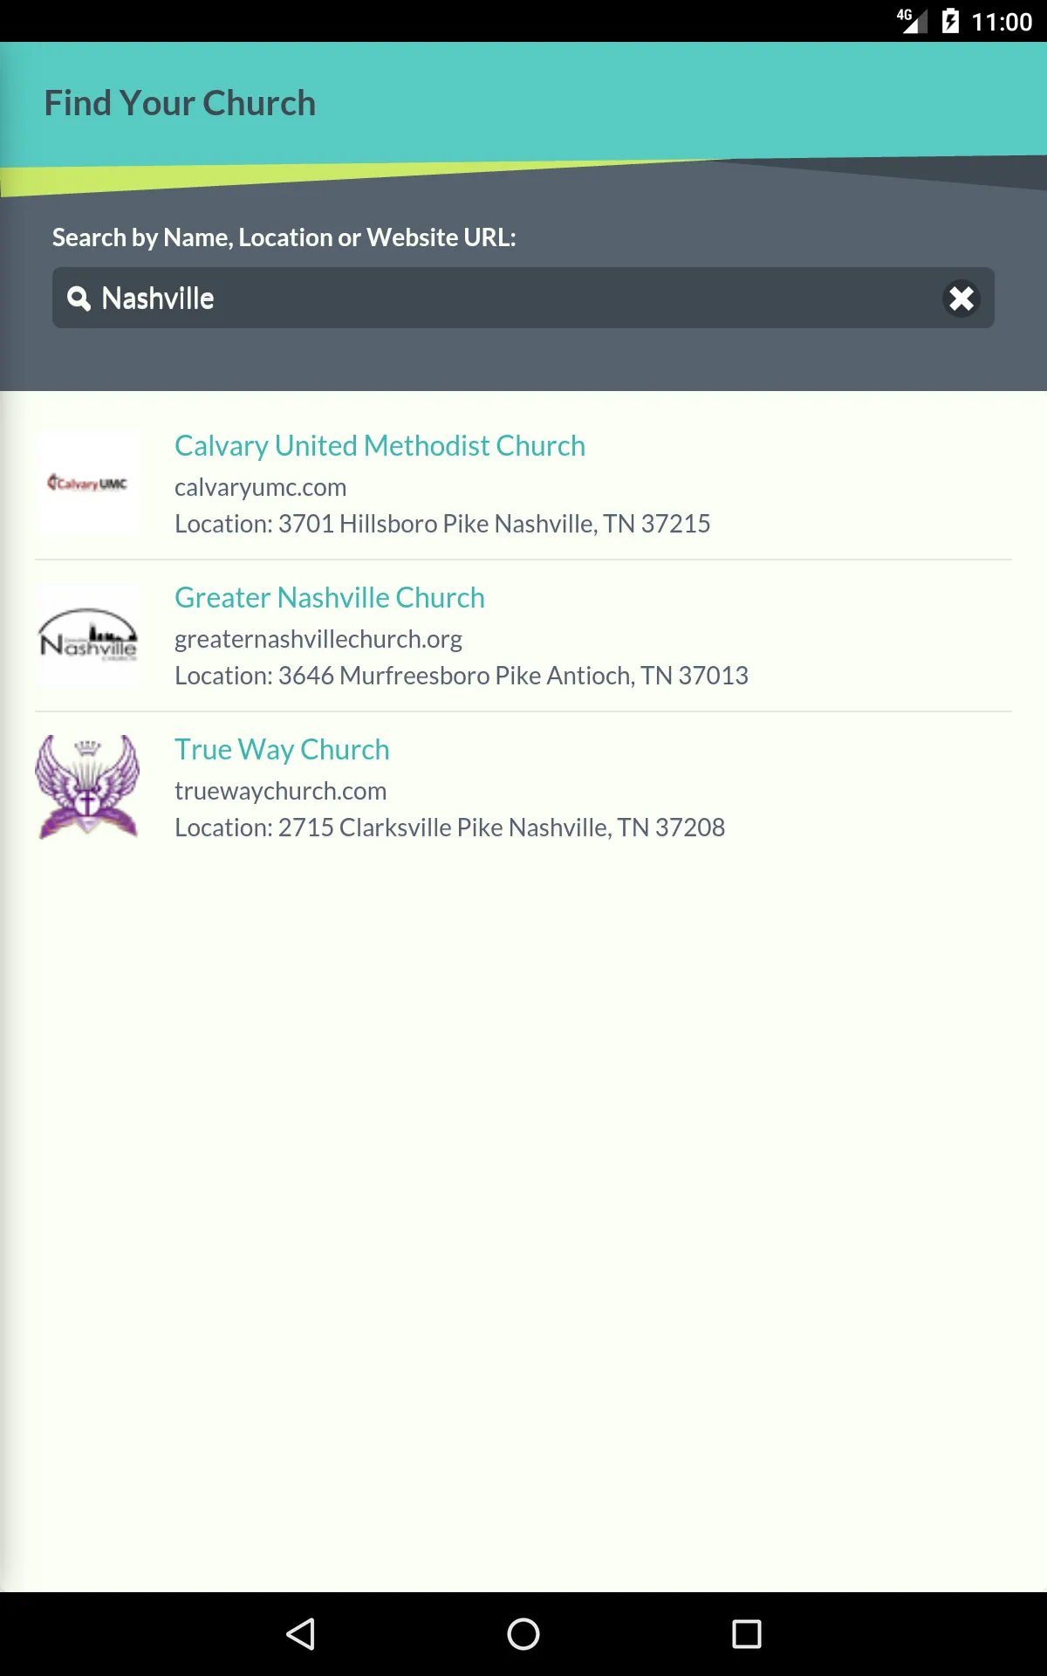Screen dimensions: 1047x1676
Task: Tap the Android home button
Action: click(523, 1634)
